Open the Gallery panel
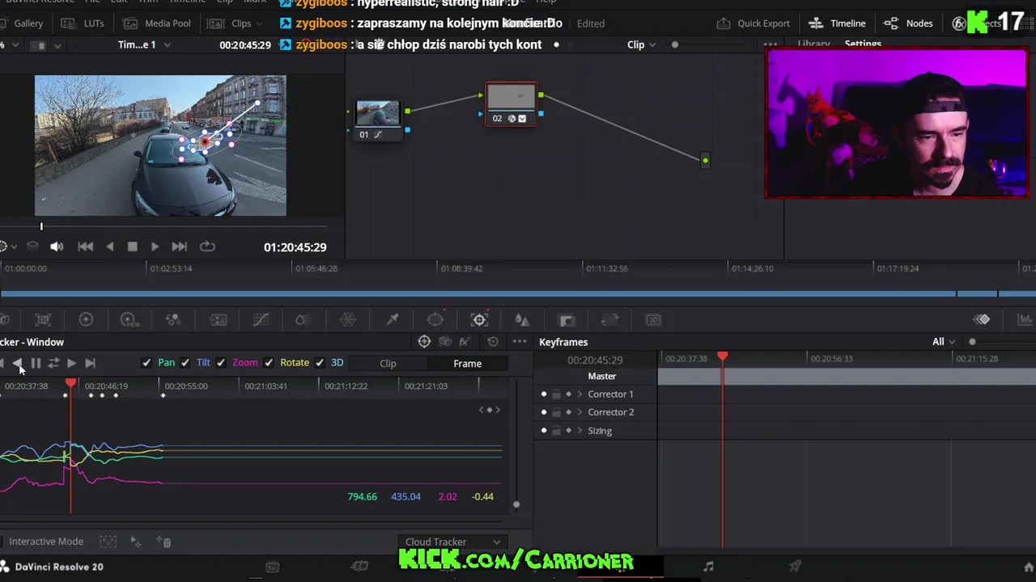This screenshot has width=1036, height=582. pyautogui.click(x=22, y=23)
